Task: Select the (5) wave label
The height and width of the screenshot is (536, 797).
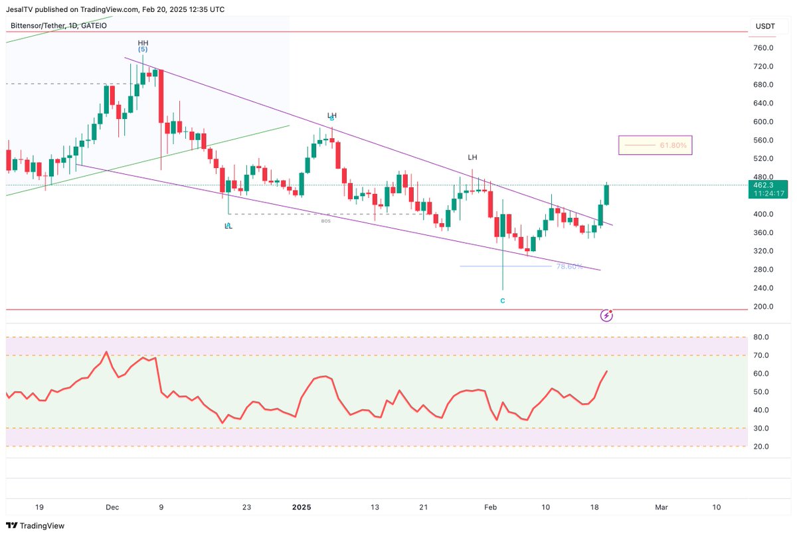Action: (x=143, y=49)
